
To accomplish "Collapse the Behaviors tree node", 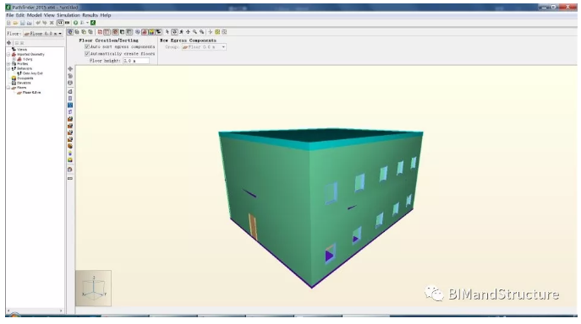I will [9, 69].
